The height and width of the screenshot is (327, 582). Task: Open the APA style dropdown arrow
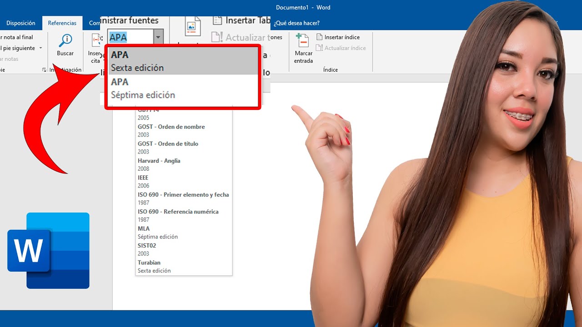(158, 37)
